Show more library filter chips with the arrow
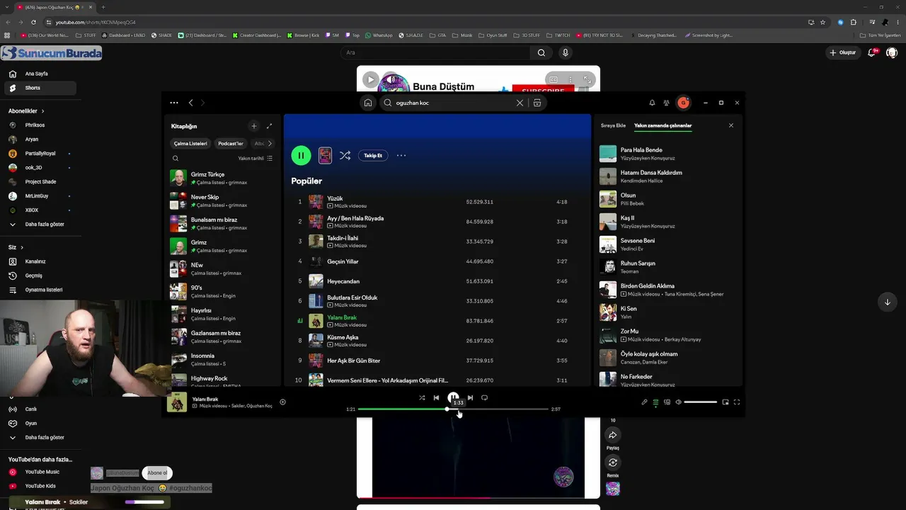This screenshot has width=906, height=510. [269, 143]
